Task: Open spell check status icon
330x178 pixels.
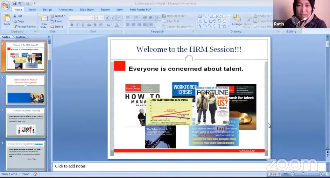Action: 35,174
